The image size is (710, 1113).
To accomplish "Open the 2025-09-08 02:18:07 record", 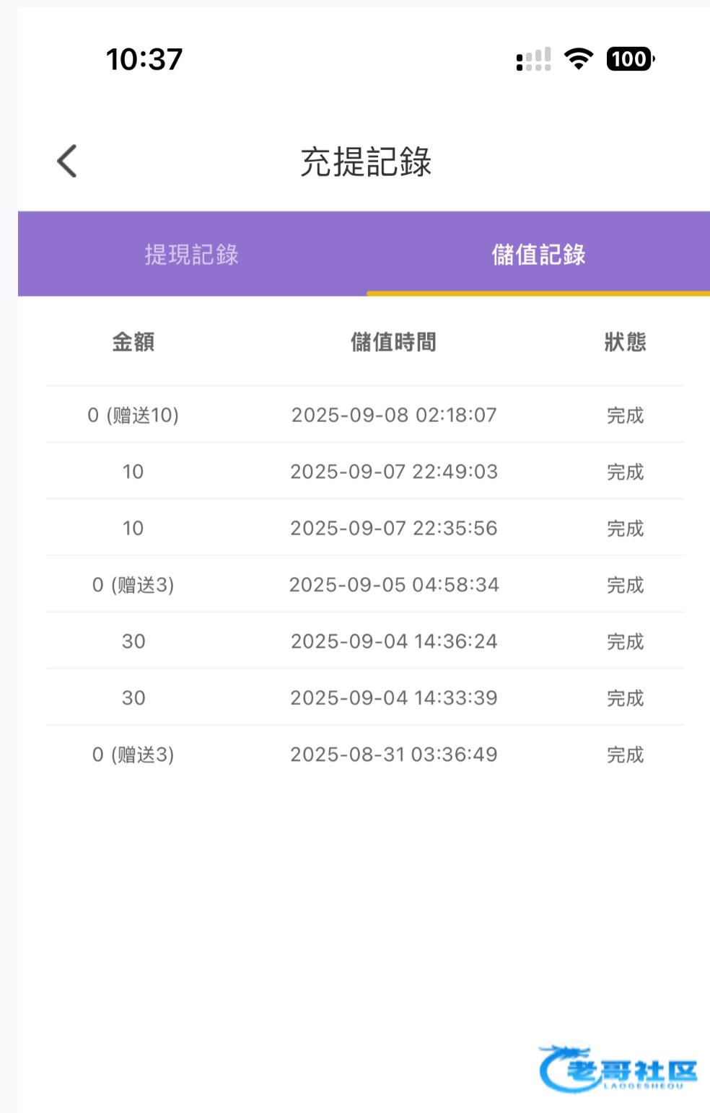I will pos(394,415).
